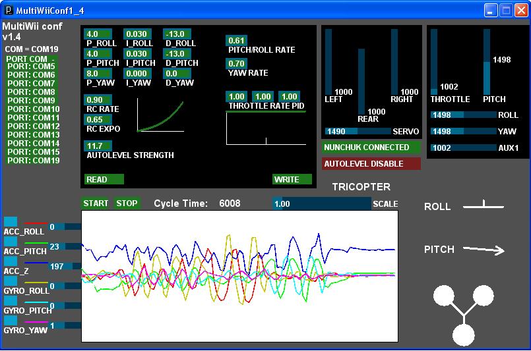The height and width of the screenshot is (351, 531).
Task: Toggle the ACC_ROLL graph visibility square
Action: [11, 221]
